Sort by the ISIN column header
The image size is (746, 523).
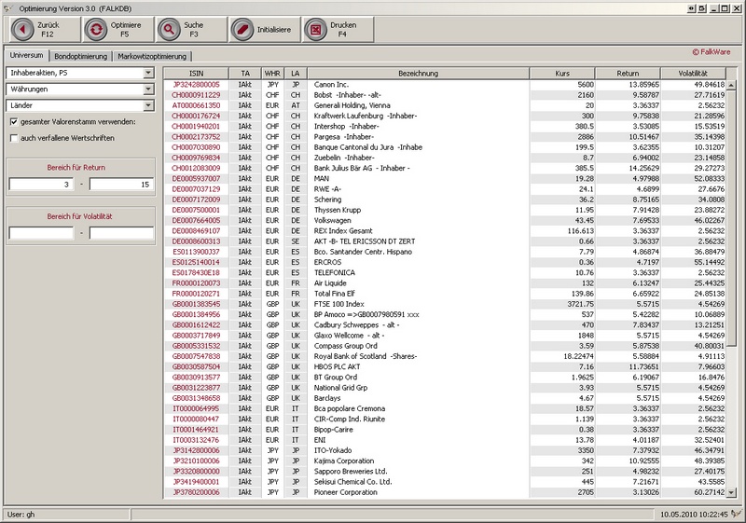196,74
